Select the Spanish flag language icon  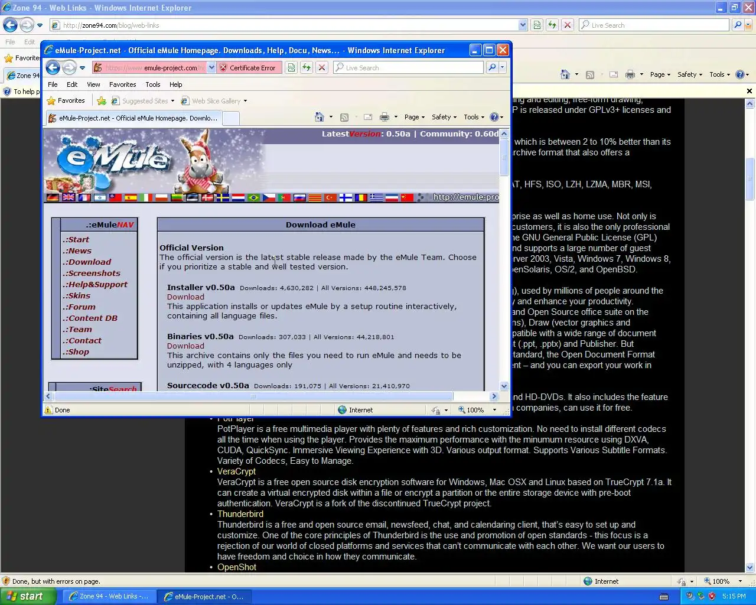(131, 197)
